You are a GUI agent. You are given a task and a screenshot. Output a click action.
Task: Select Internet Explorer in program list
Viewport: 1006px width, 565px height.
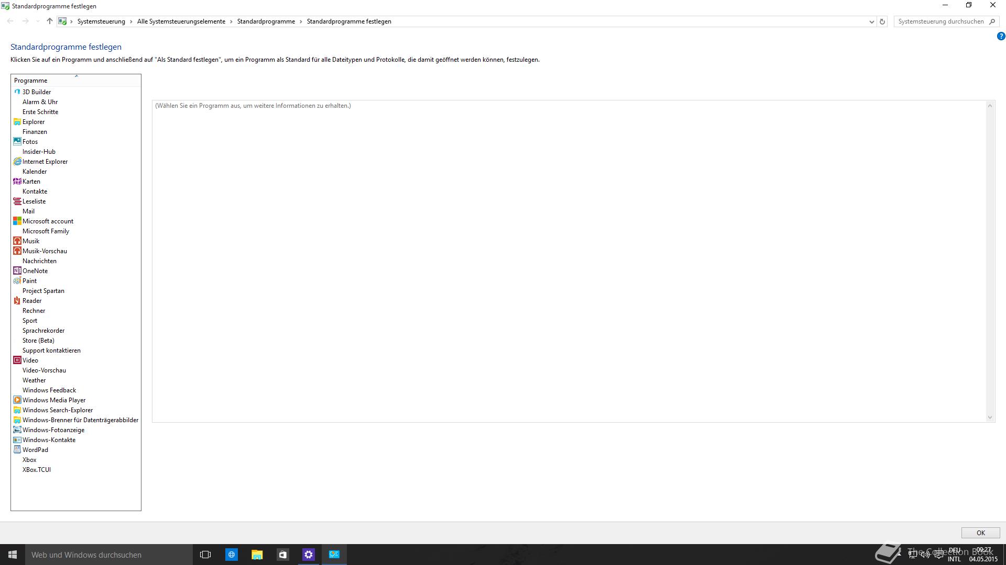click(x=45, y=162)
